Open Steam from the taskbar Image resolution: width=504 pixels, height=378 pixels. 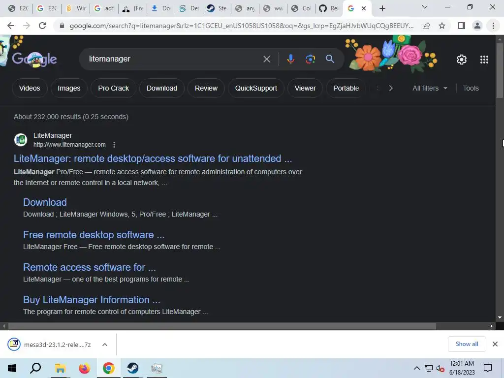132,368
